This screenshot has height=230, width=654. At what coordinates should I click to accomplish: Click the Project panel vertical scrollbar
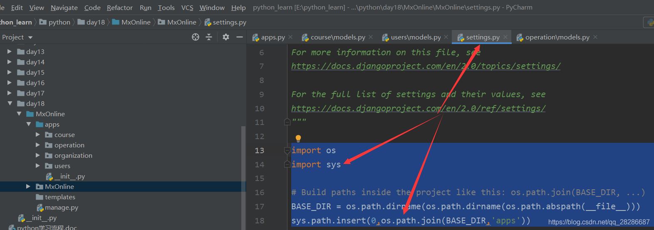coord(243,174)
